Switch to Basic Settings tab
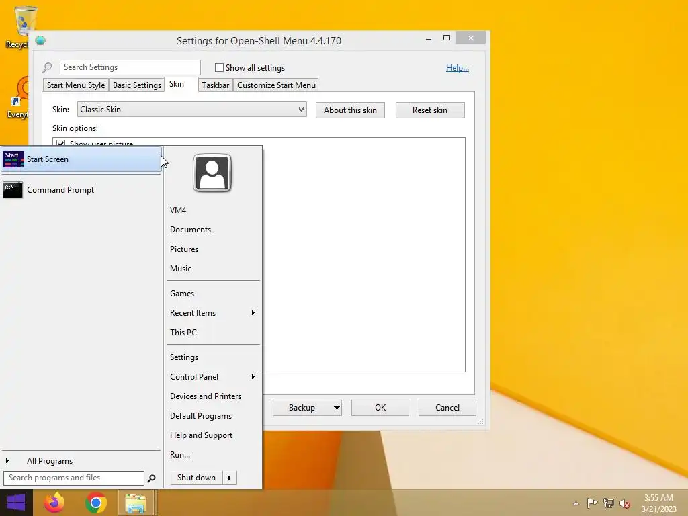The height and width of the screenshot is (516, 688). (137, 85)
